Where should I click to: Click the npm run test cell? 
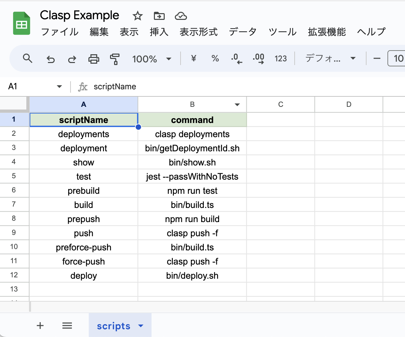tap(192, 191)
